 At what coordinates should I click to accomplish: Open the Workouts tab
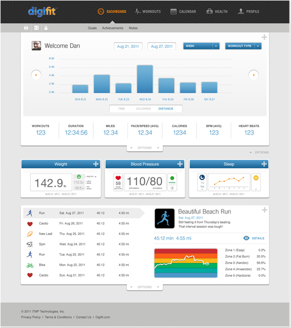click(x=148, y=12)
